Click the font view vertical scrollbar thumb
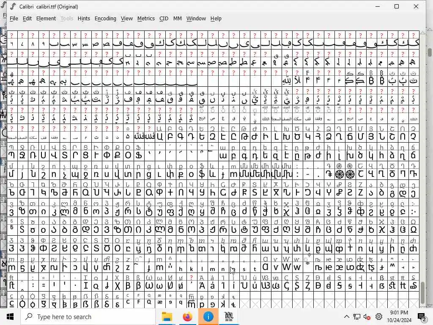 click(422, 292)
